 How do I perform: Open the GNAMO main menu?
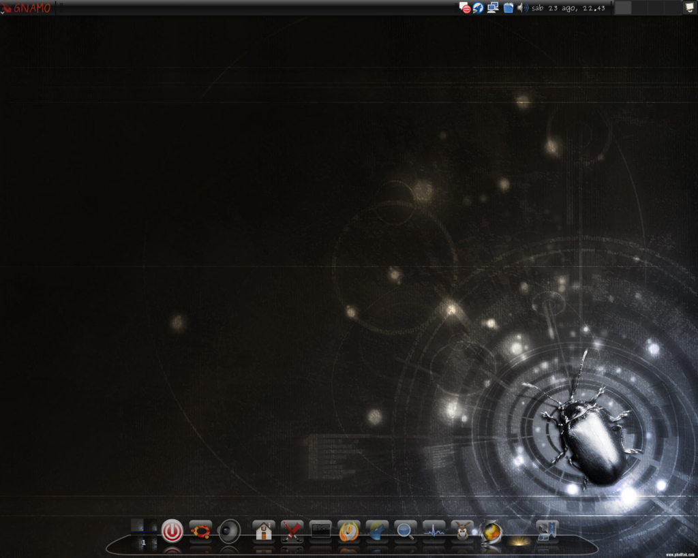coord(27,7)
